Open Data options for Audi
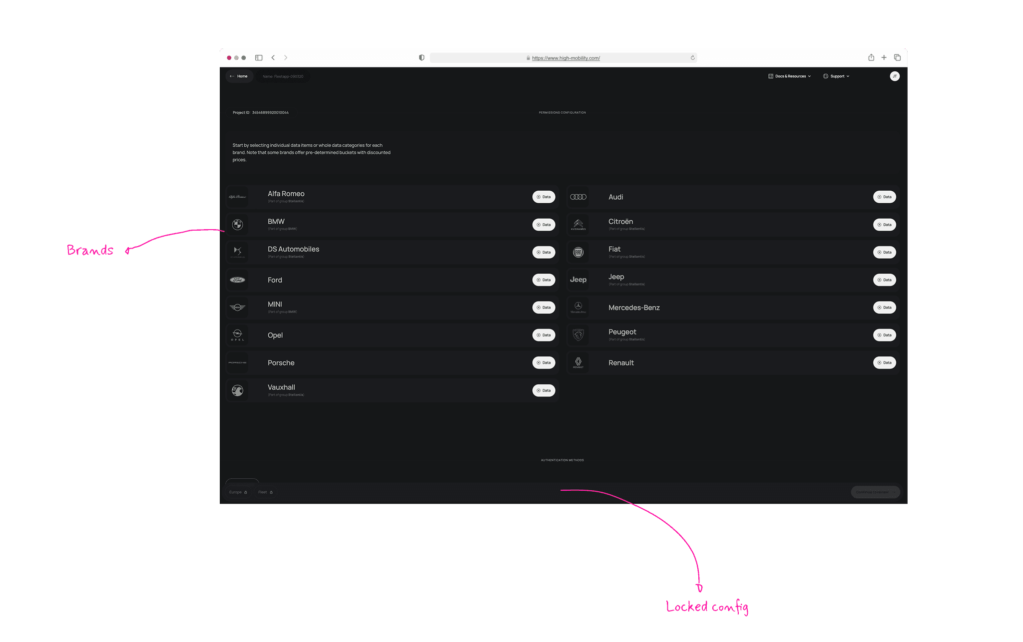 pyautogui.click(x=885, y=197)
